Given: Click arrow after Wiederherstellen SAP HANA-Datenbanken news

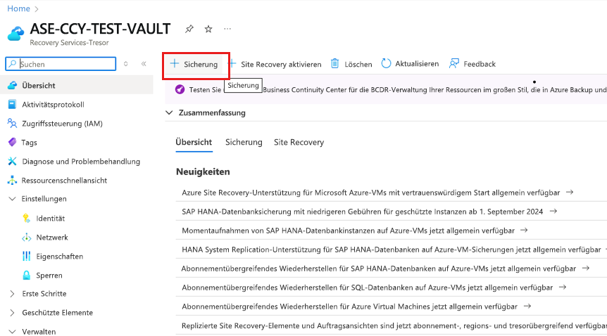Looking at the screenshot, I should tap(586, 268).
